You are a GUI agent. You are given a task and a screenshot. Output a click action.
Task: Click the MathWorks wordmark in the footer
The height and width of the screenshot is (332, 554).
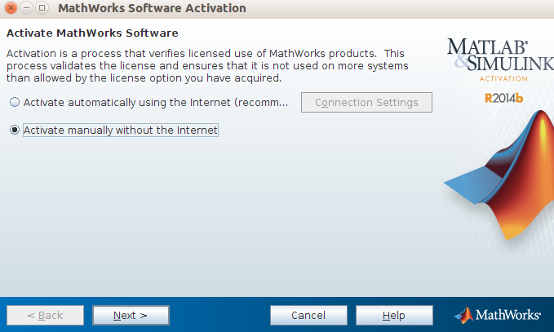507,315
